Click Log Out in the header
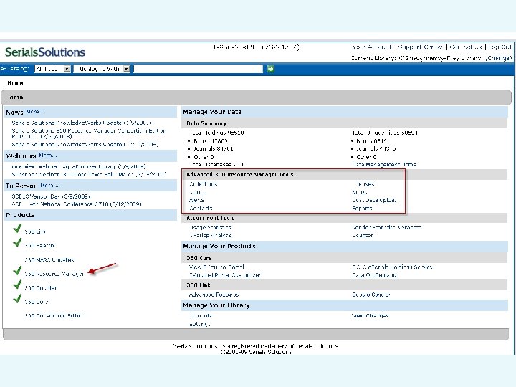The width and height of the screenshot is (516, 387). 500,47
